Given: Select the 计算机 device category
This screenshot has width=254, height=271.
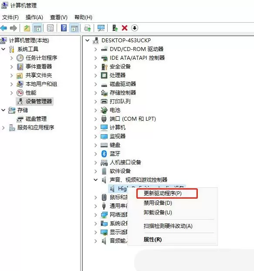Looking at the screenshot, I should [118, 128].
